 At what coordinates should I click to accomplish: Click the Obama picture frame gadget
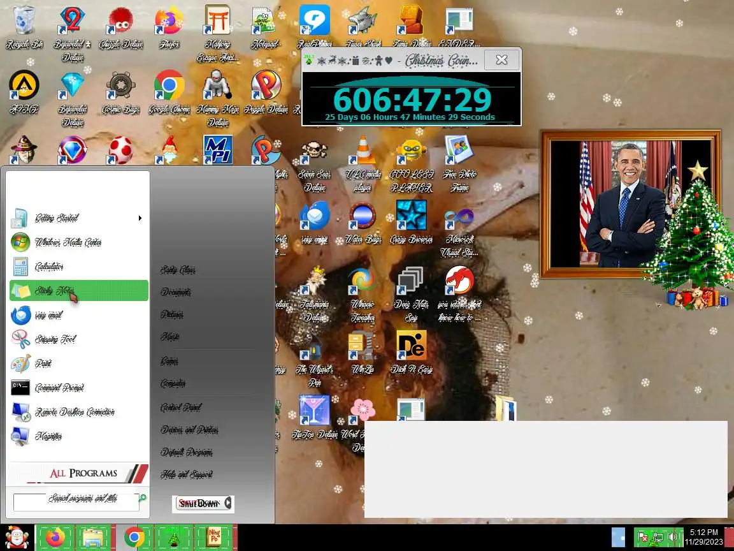click(631, 204)
